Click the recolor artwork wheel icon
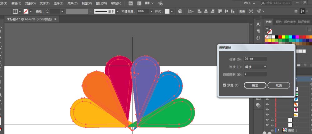The height and width of the screenshot is (134, 312). pyautogui.click(x=180, y=11)
